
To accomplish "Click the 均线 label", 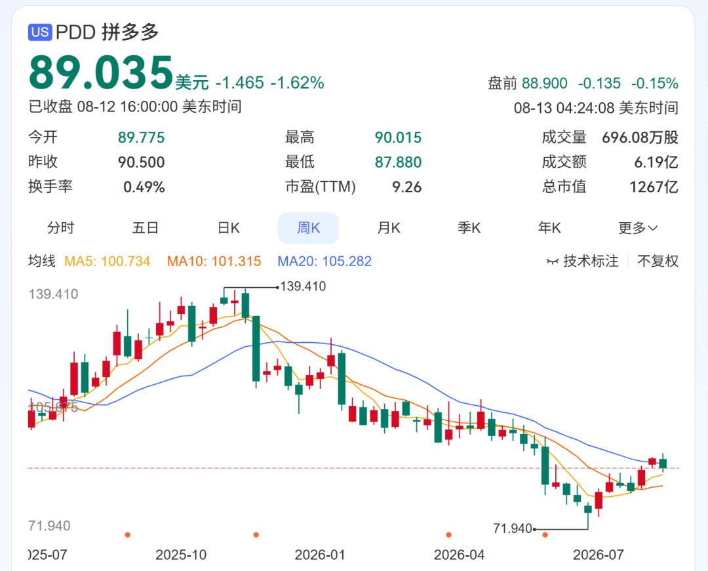I will (x=42, y=261).
